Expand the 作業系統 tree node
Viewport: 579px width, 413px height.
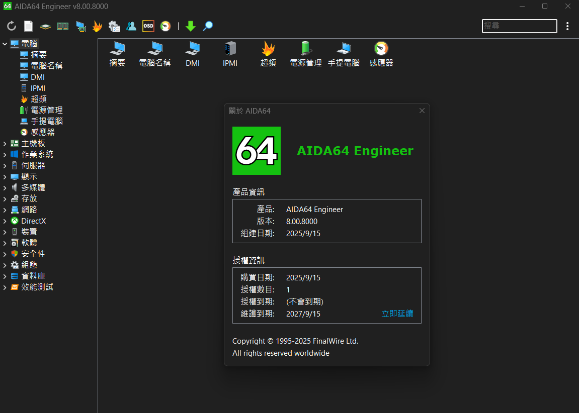click(5, 155)
